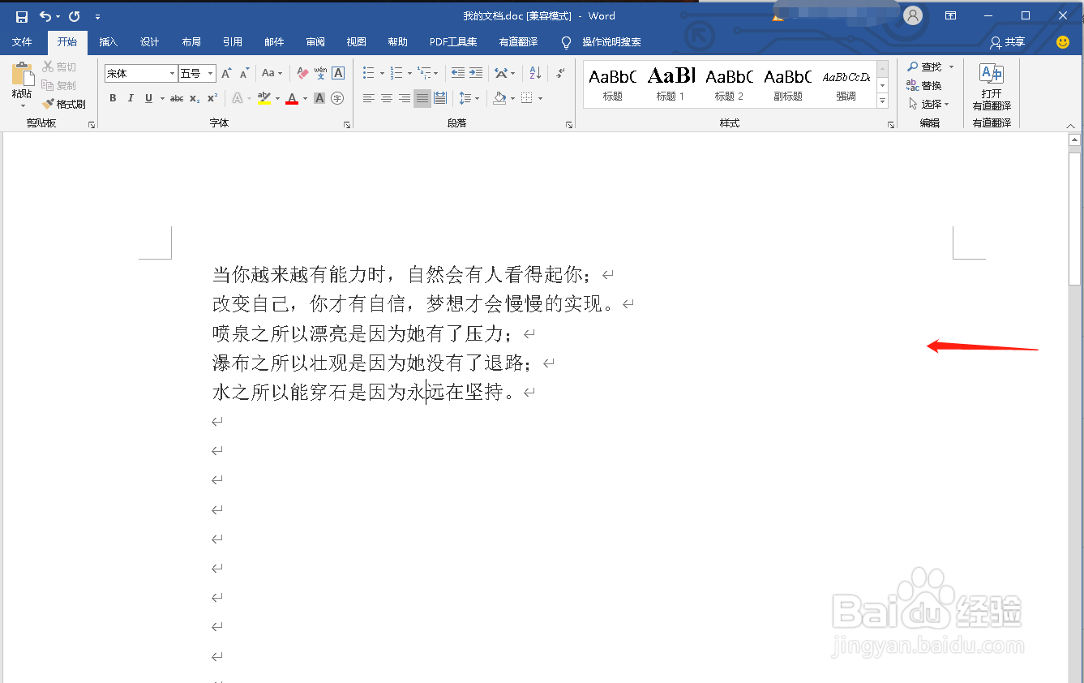Align text right
The image size is (1084, 683).
[x=405, y=98]
